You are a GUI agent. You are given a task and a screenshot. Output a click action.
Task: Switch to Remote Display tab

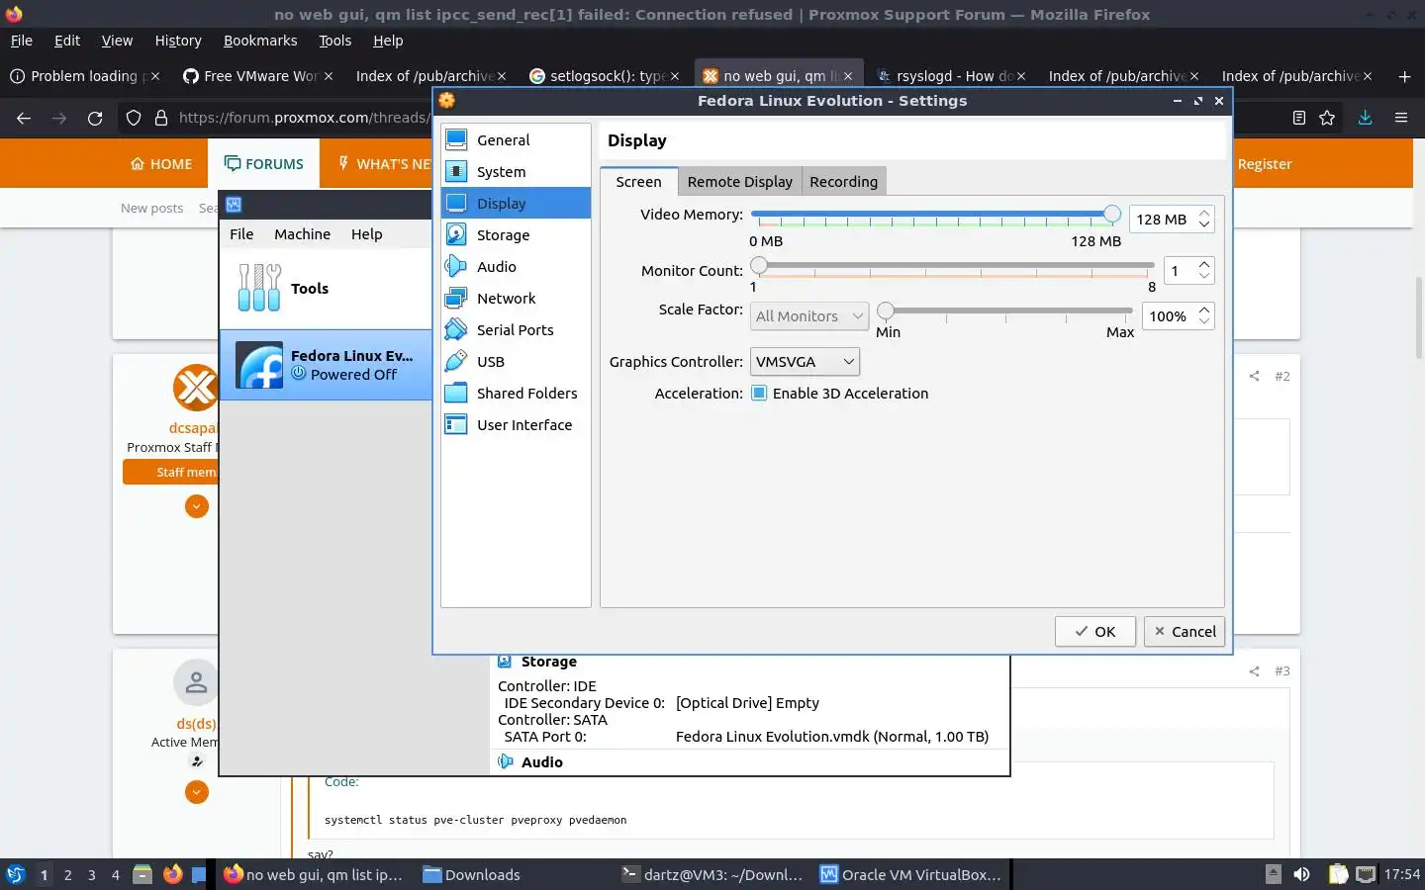(x=740, y=182)
